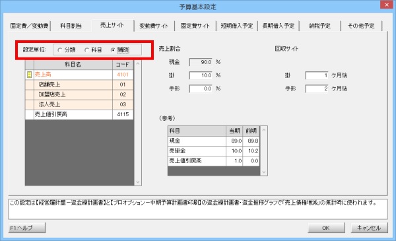Click the reference table scrollbar up arrow
The height and width of the screenshot is (241, 396).
pos(264,130)
